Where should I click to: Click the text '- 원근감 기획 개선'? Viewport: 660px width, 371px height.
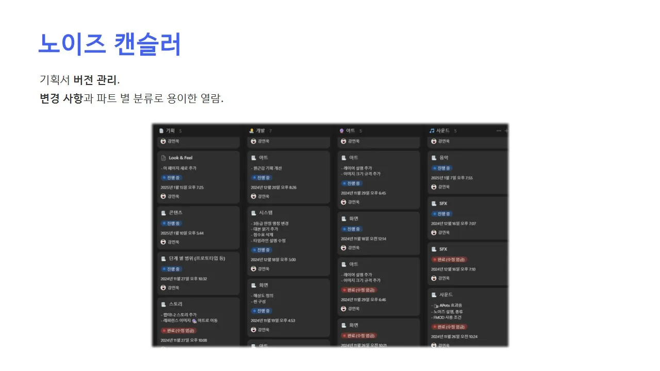click(266, 168)
